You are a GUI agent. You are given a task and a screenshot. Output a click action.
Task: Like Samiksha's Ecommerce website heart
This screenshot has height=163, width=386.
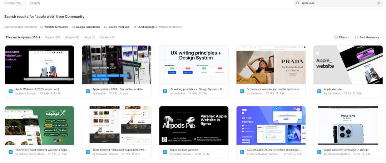click(x=268, y=94)
